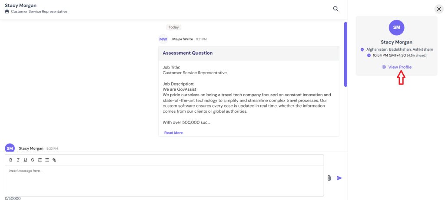445x200 pixels.
Task: Click the Assessment Question card header
Action: [249, 53]
